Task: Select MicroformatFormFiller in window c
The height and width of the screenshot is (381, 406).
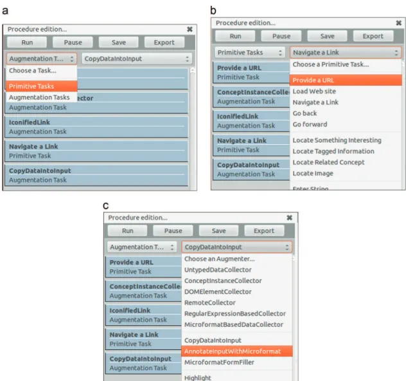Action: (x=237, y=362)
